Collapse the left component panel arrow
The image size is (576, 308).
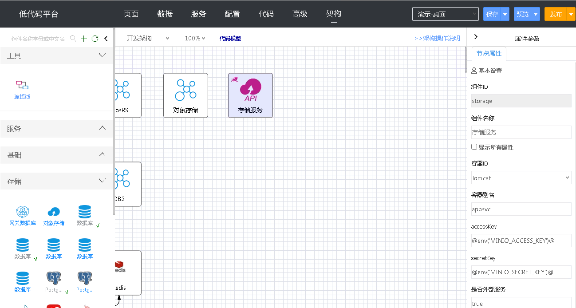tap(106, 39)
